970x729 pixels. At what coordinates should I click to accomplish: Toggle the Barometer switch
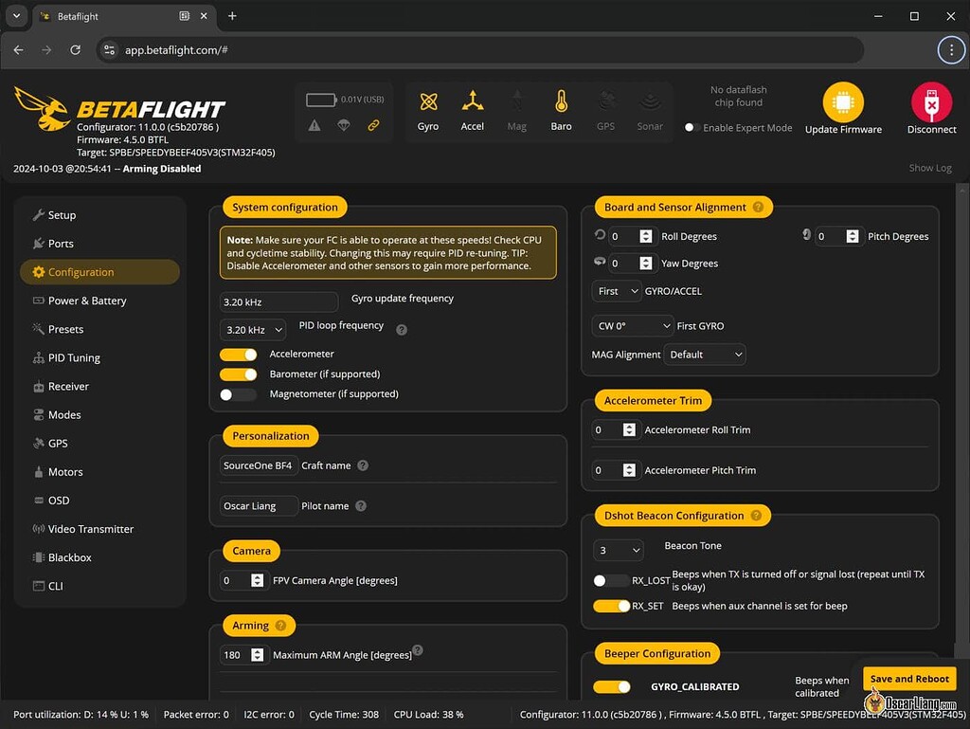238,374
